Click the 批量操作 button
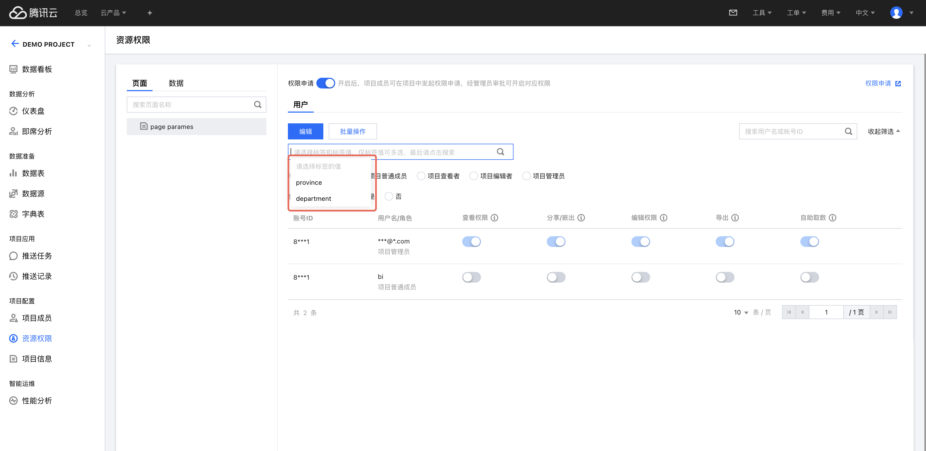The width and height of the screenshot is (926, 451). click(x=352, y=131)
